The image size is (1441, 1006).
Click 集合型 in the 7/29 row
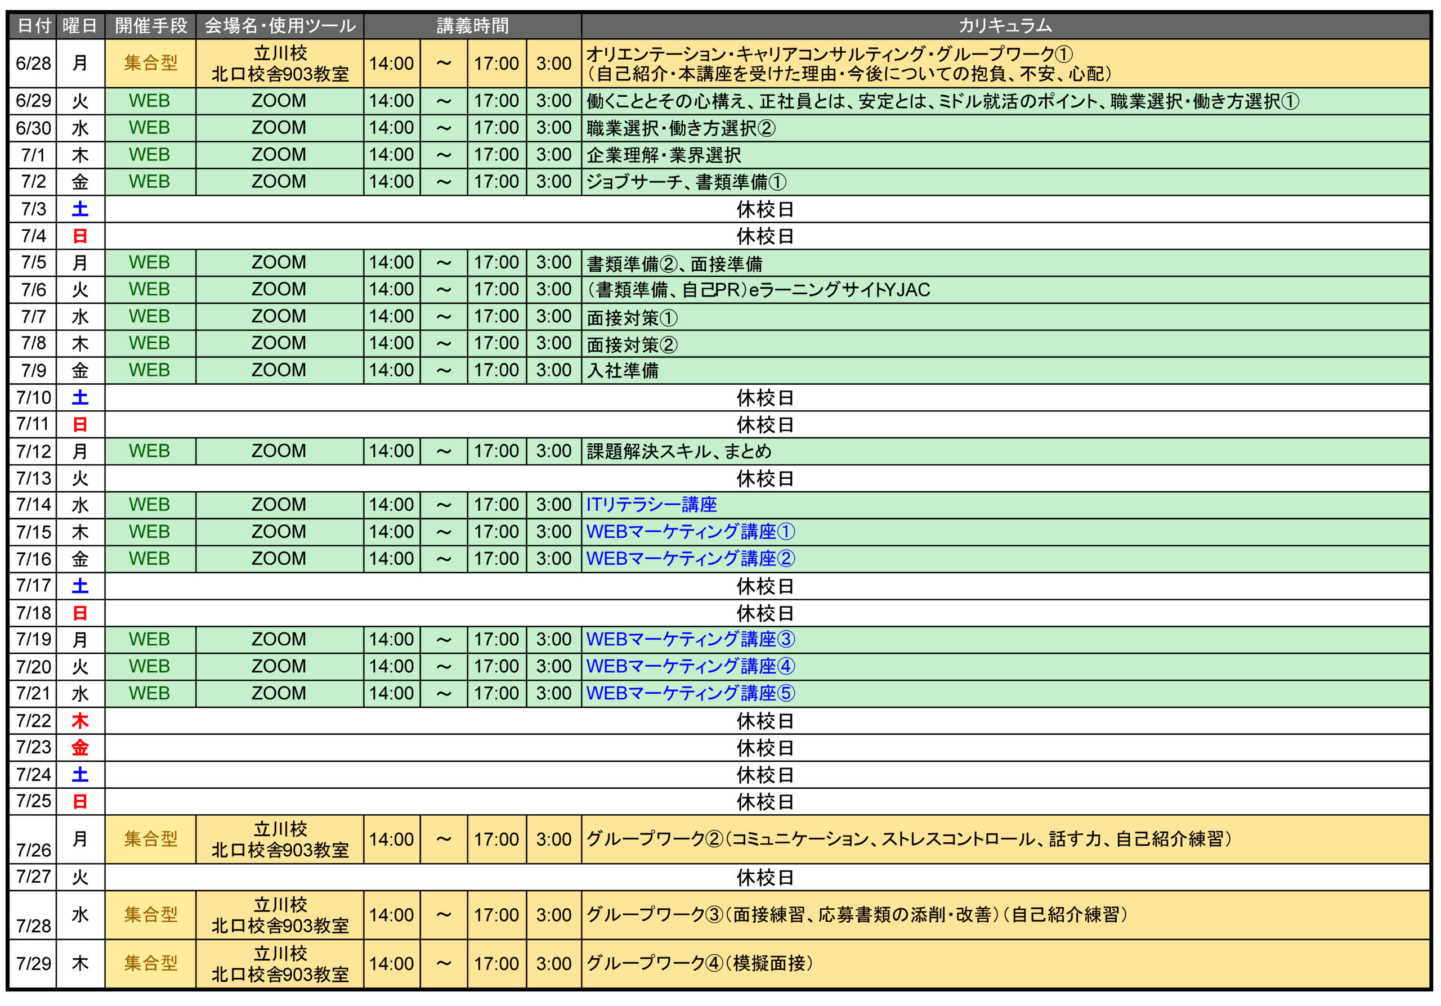coord(151,964)
